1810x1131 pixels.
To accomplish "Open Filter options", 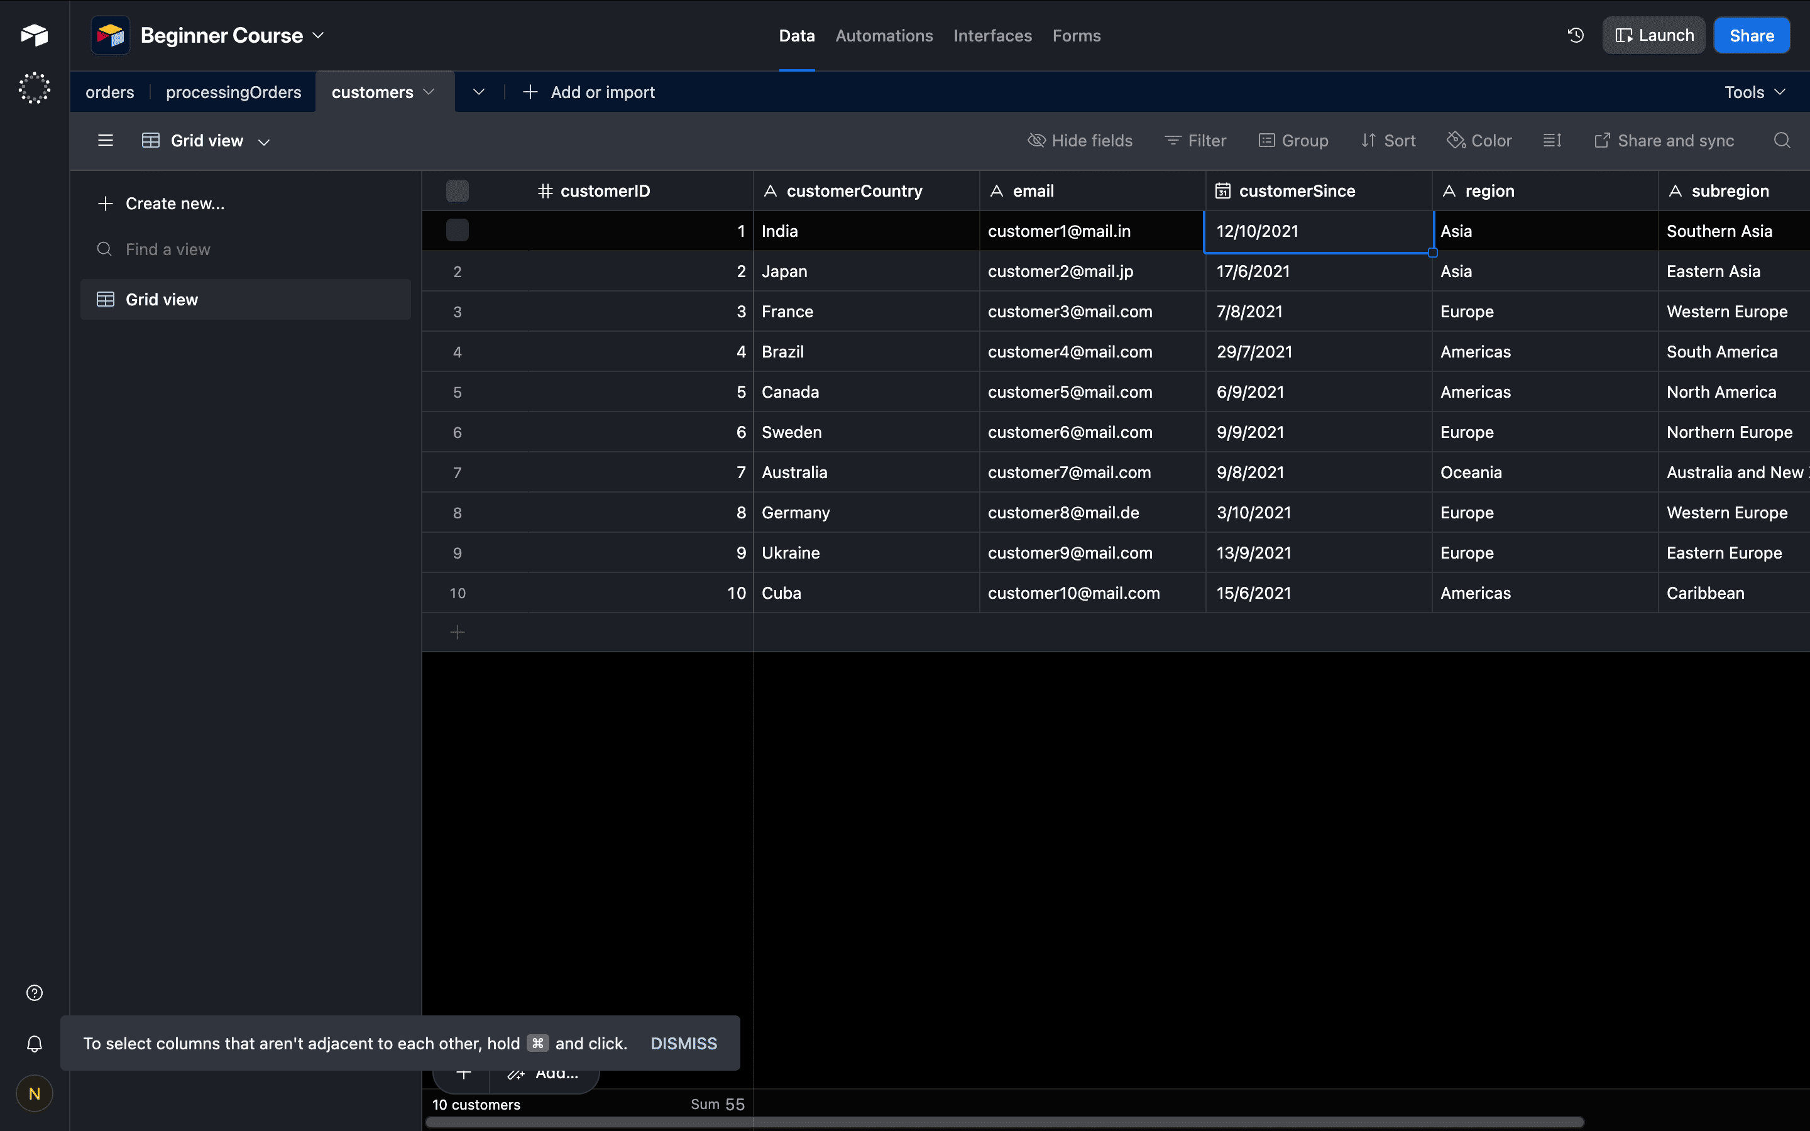I will (1195, 141).
